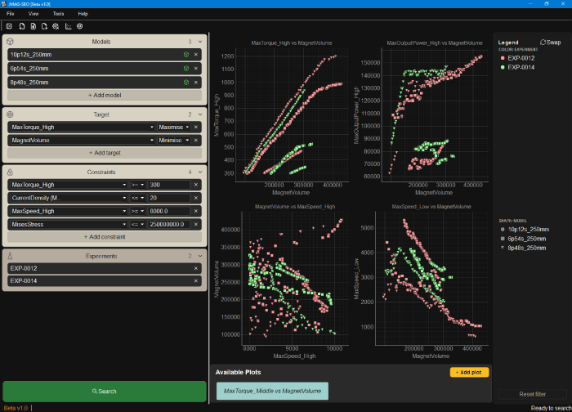Screen dimensions: 572x412
Task: Click the settings gear toolbar icon
Action: click(80, 26)
